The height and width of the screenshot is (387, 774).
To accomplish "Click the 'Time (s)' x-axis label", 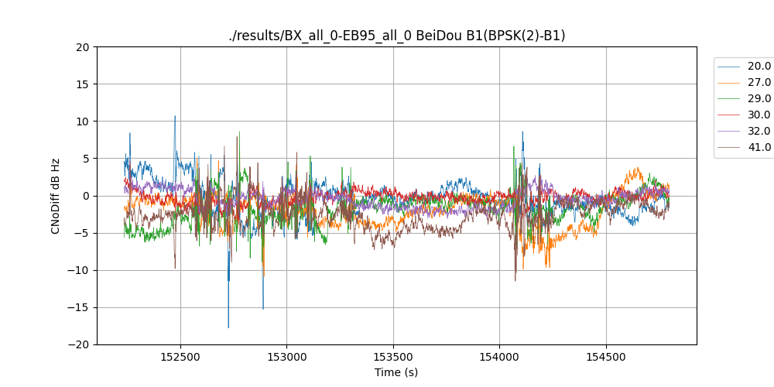I will [396, 372].
